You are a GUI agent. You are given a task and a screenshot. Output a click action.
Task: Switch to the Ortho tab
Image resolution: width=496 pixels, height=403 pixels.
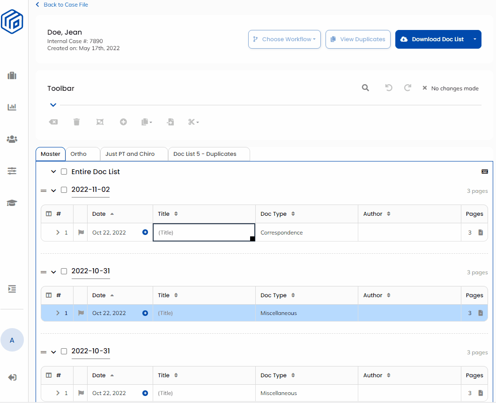(79, 154)
